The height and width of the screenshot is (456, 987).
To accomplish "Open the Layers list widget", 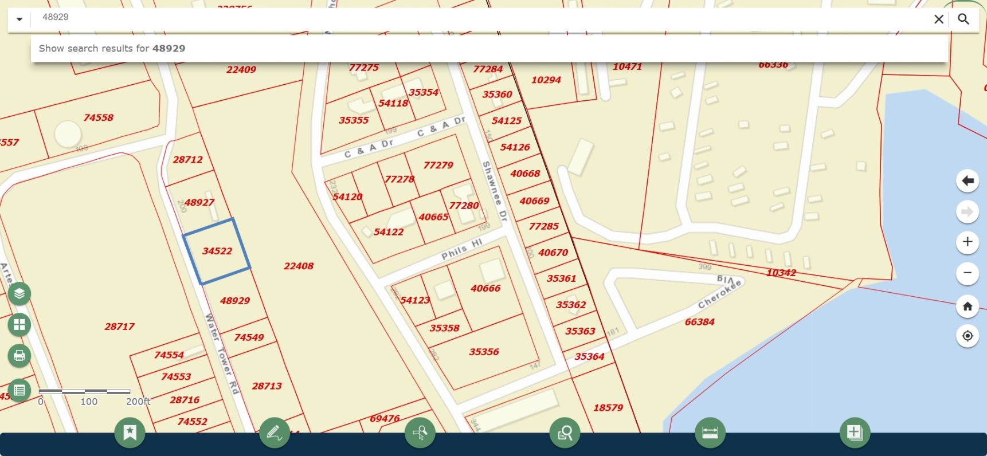I will tap(19, 294).
